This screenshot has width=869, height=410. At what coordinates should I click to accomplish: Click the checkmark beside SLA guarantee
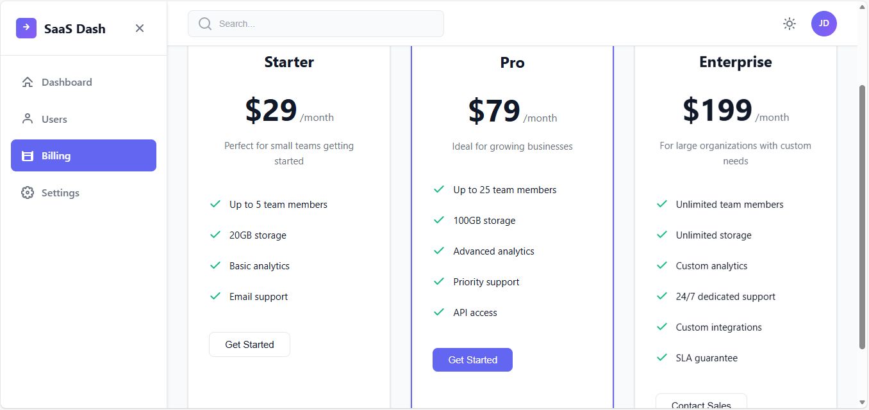coord(662,358)
